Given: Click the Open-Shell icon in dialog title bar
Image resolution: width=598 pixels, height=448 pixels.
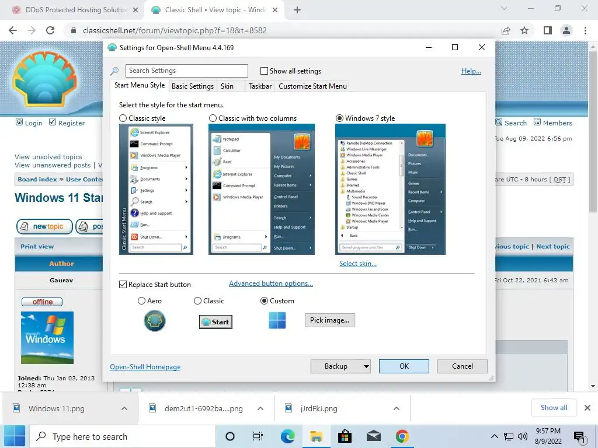Looking at the screenshot, I should pyautogui.click(x=112, y=48).
